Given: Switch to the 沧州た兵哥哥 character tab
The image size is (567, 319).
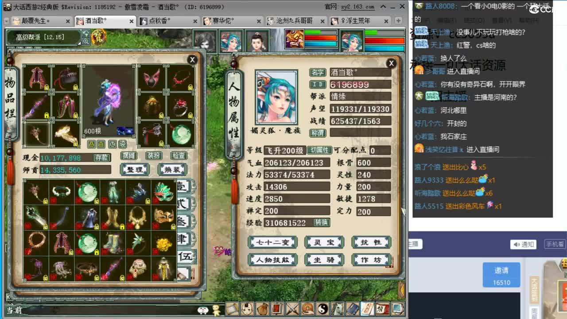Looking at the screenshot, I should tap(296, 21).
